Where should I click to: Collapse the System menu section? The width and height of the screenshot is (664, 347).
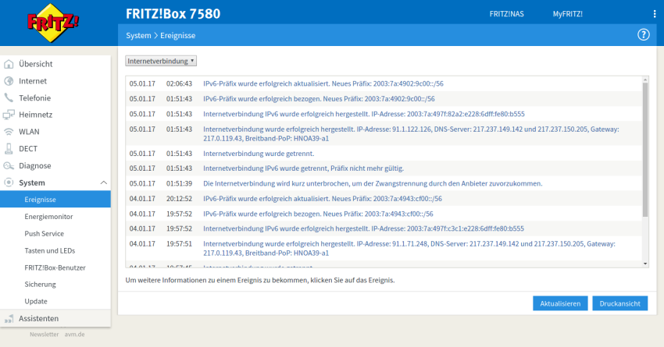(x=104, y=182)
